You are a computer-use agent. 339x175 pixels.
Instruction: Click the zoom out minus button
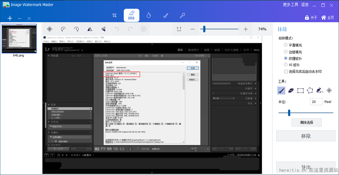(x=193, y=29)
